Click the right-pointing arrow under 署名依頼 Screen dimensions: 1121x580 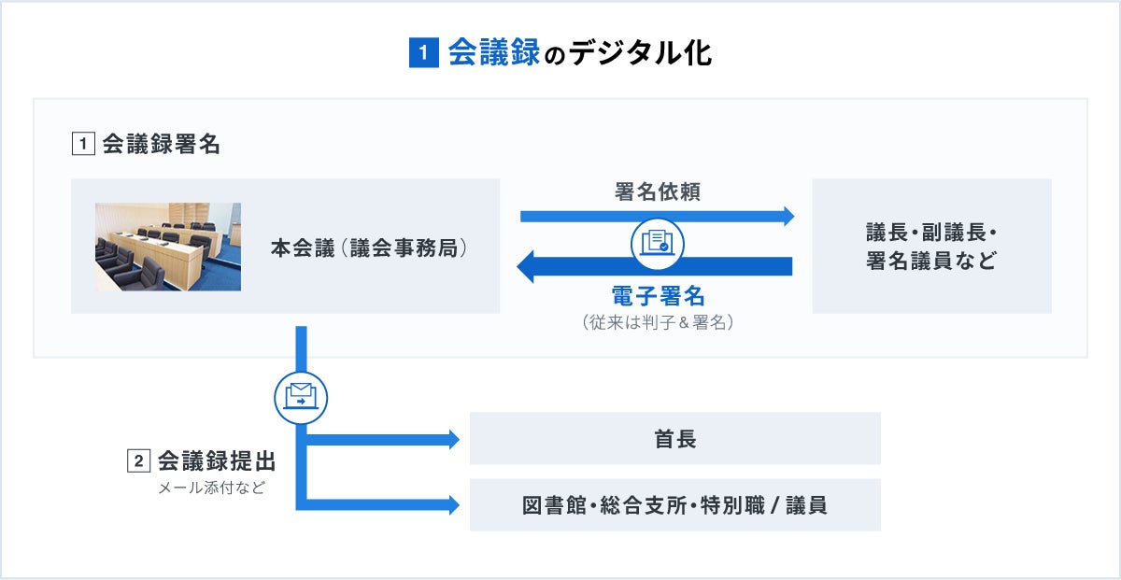click(656, 217)
